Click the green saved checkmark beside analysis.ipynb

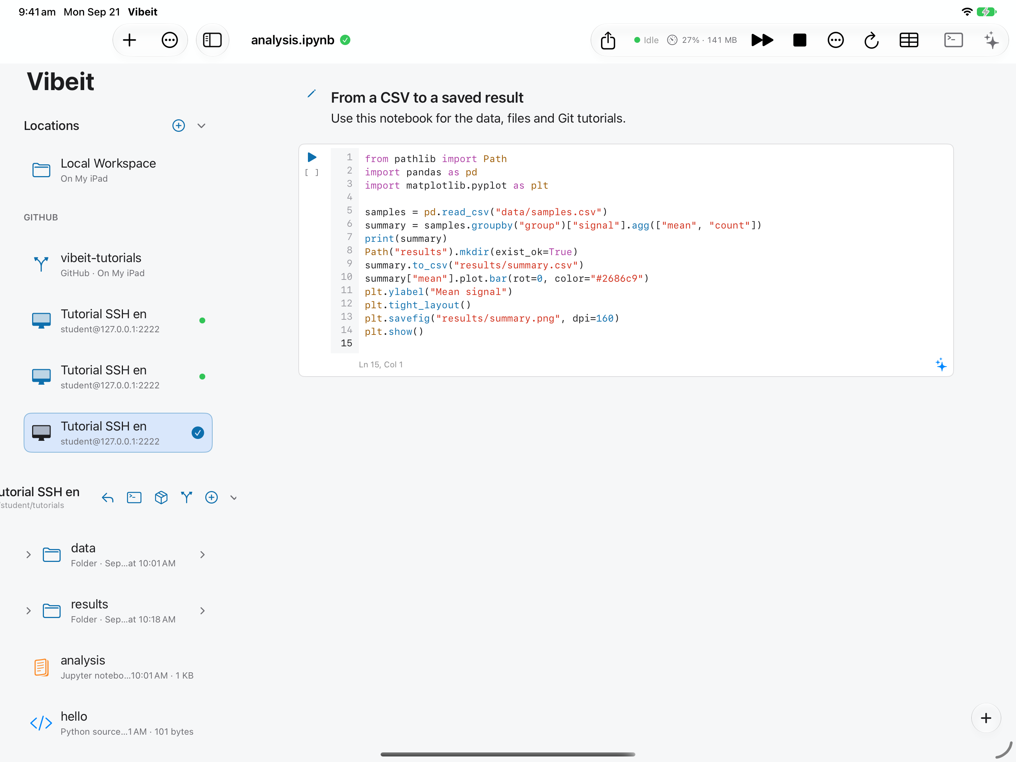click(346, 40)
